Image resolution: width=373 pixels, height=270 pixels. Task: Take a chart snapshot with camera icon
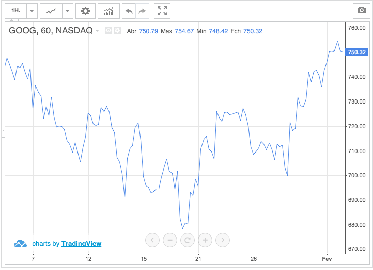361,11
